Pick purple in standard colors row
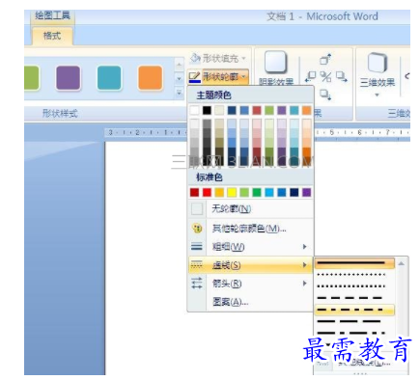Screen dimensions: 420x380 point(307,192)
